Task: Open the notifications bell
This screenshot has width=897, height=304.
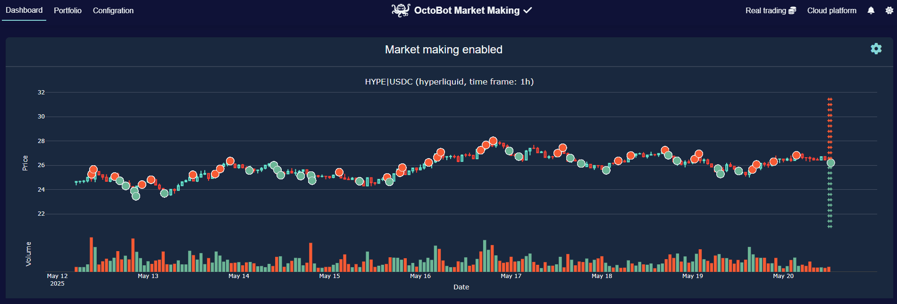Action: [x=871, y=10]
